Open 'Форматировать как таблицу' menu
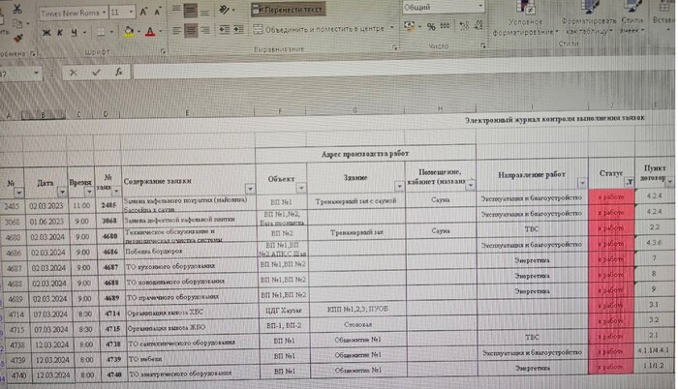The width and height of the screenshot is (678, 389). pyautogui.click(x=589, y=18)
